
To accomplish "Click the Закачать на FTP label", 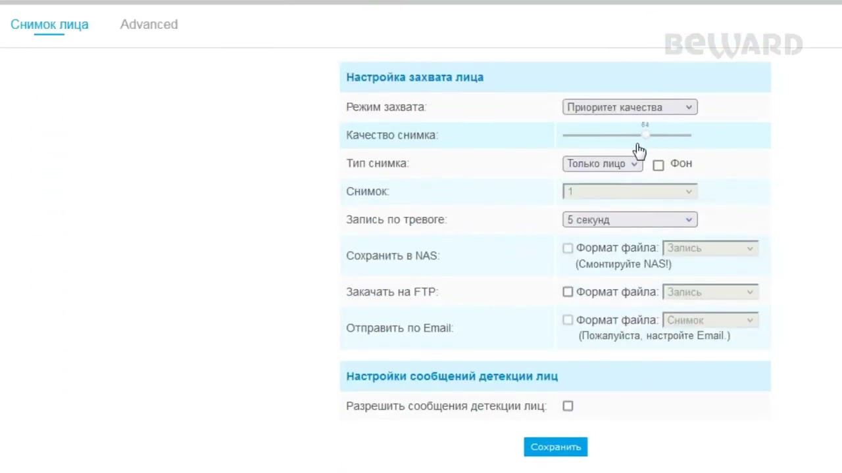I will coord(392,292).
